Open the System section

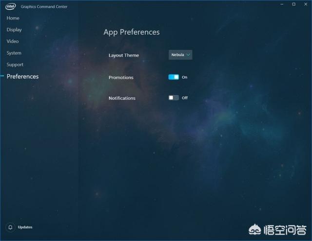point(14,53)
